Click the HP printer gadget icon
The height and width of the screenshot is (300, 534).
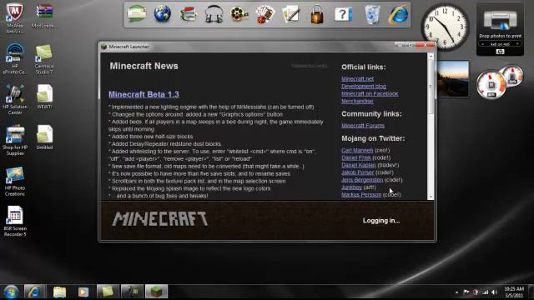tap(500, 20)
